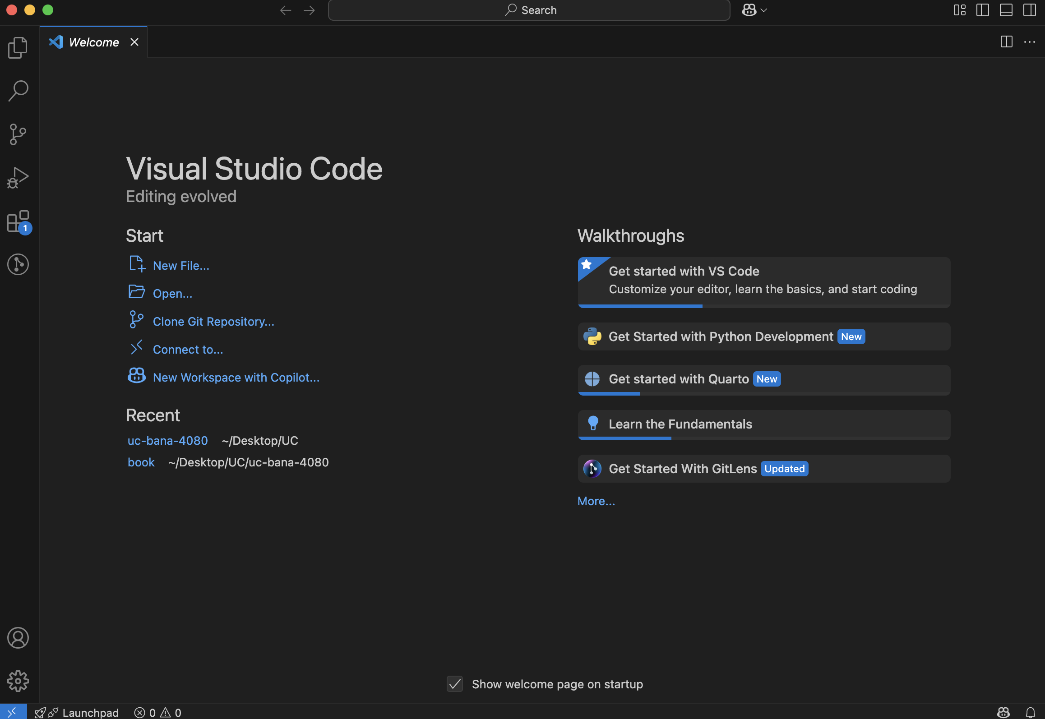
Task: Click the Connect to remote icon
Action: 137,347
